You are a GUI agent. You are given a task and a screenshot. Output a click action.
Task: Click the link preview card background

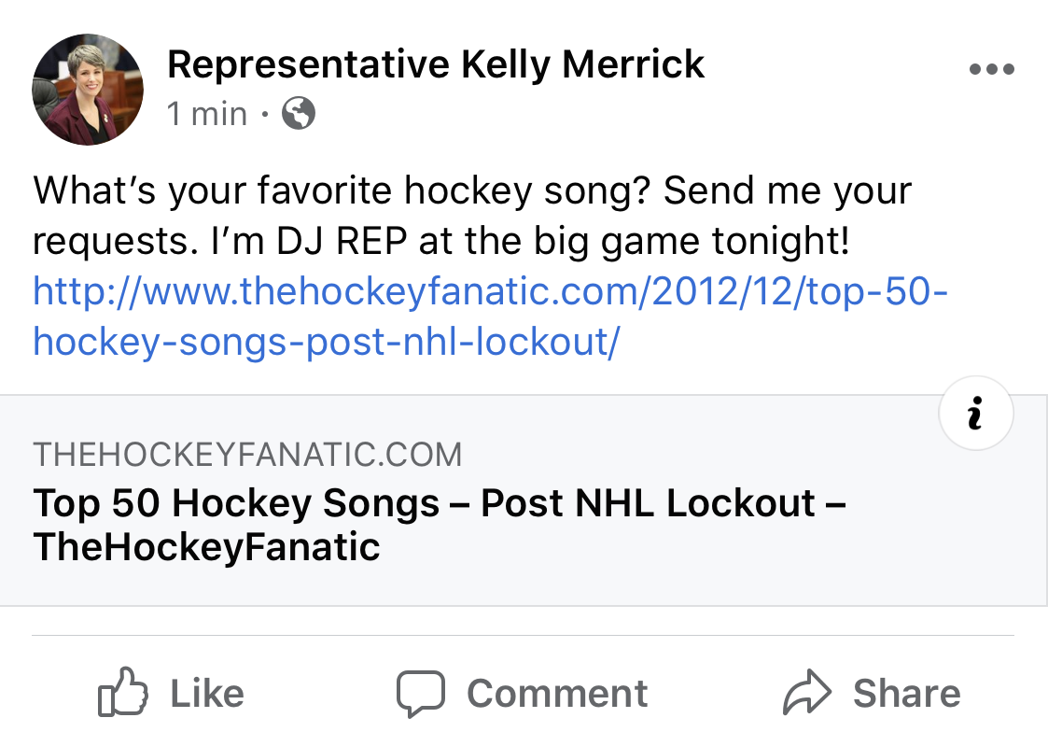coord(524,500)
